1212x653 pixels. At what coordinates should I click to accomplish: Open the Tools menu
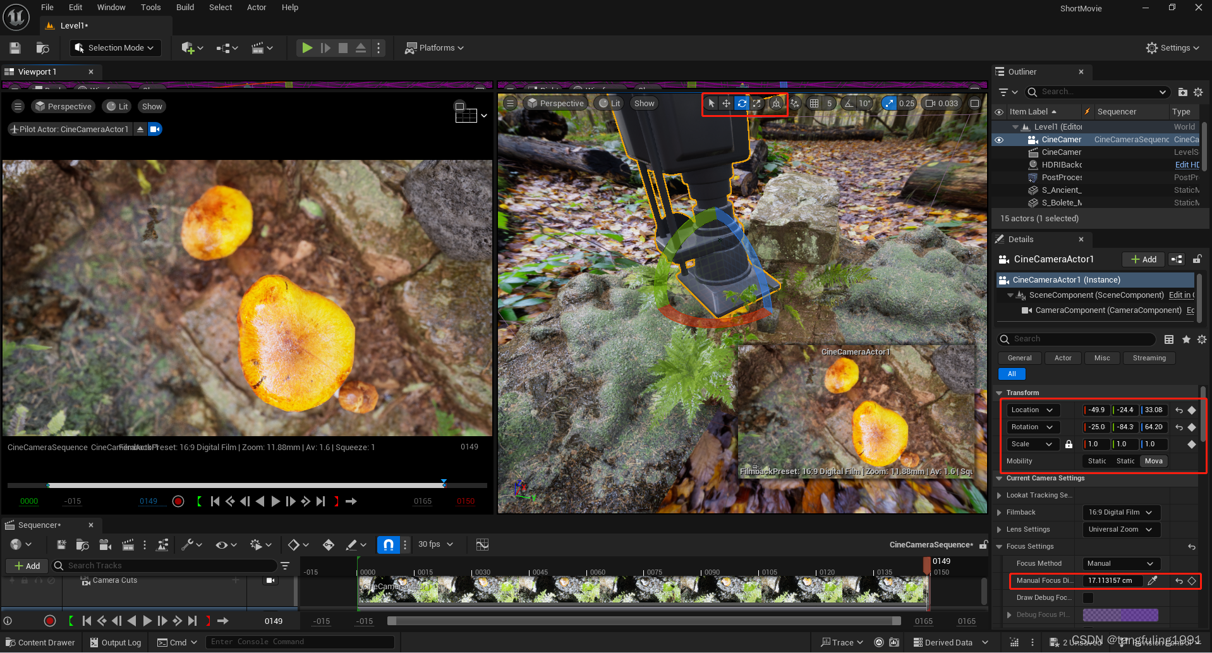point(150,8)
